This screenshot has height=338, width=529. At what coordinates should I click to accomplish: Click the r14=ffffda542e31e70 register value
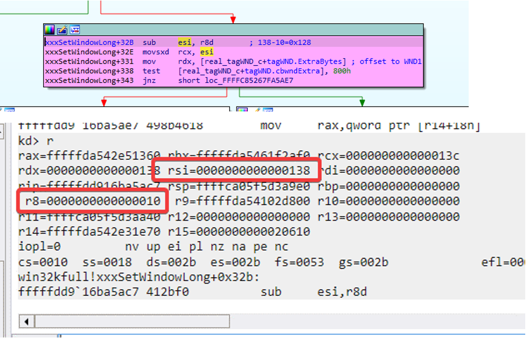coord(89,231)
